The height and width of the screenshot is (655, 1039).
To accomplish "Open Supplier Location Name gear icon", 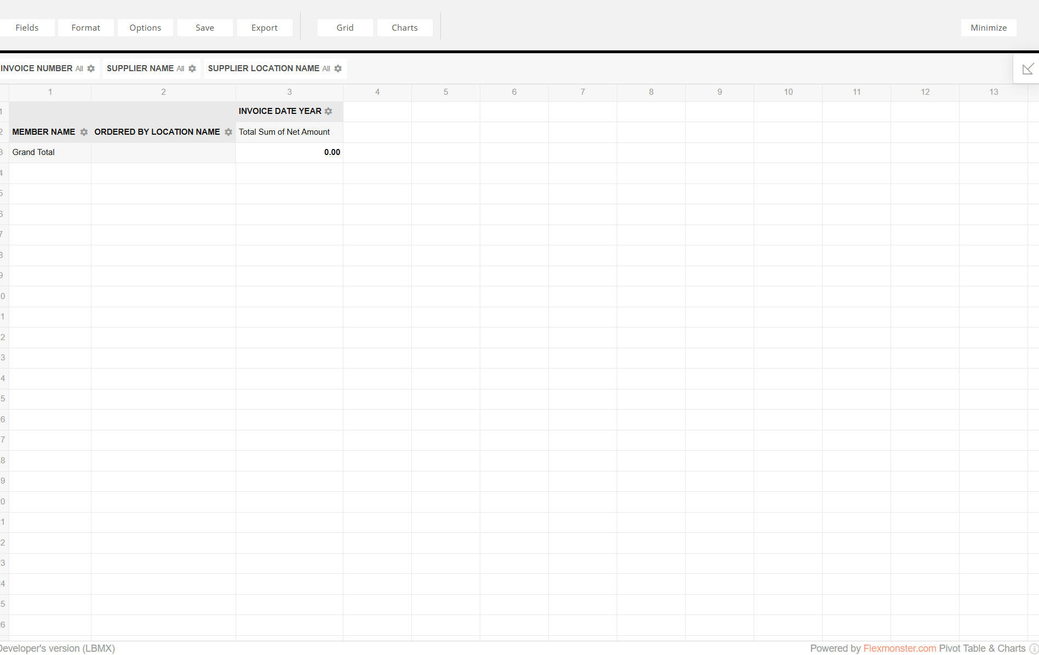I will point(338,68).
